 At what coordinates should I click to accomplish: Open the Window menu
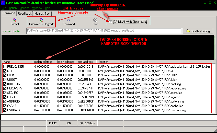pos(37,8)
